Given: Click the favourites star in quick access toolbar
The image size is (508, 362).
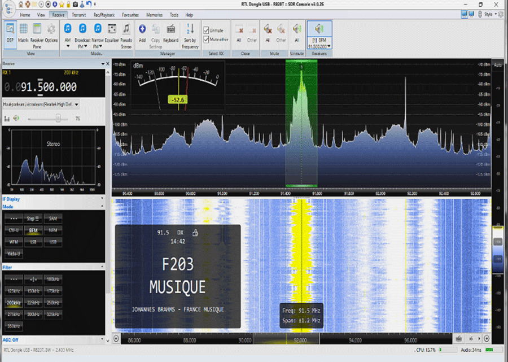Looking at the screenshot, I should click(62, 4).
